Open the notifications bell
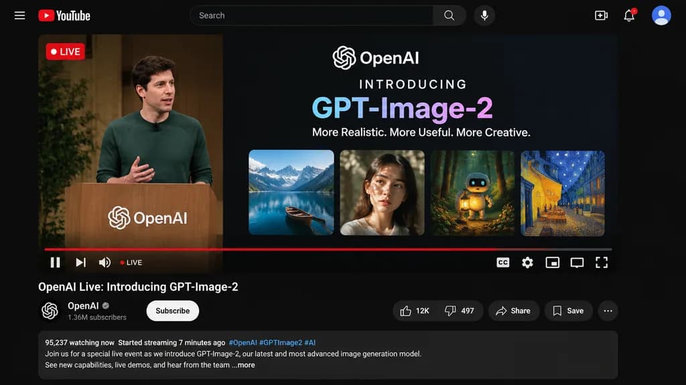The height and width of the screenshot is (385, 686). 629,15
